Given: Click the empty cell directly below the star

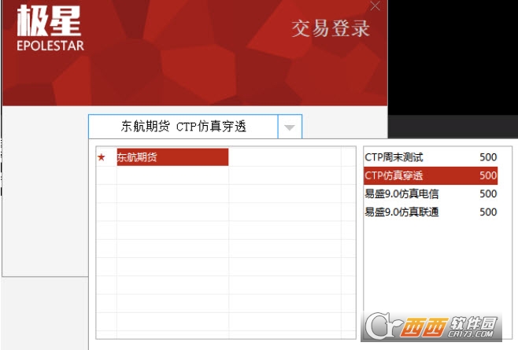Looking at the screenshot, I should 106,175.
